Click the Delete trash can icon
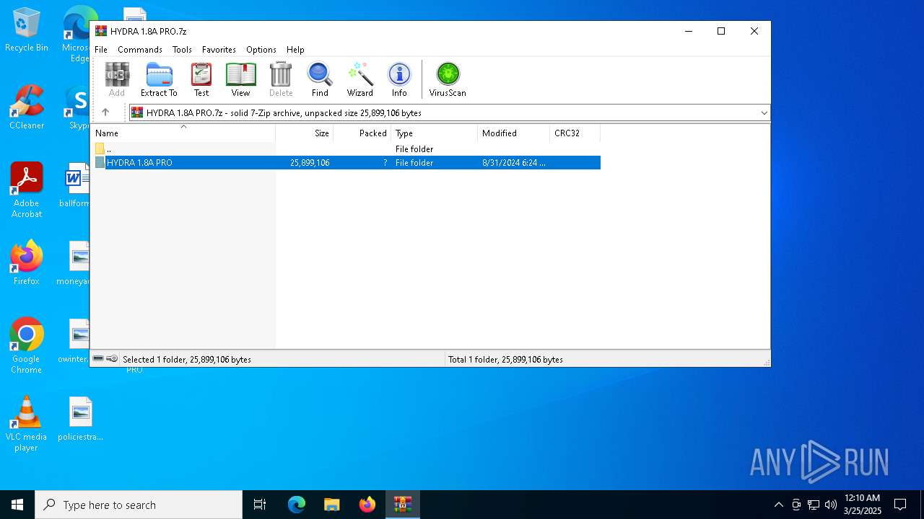Image resolution: width=924 pixels, height=519 pixels. tap(281, 79)
